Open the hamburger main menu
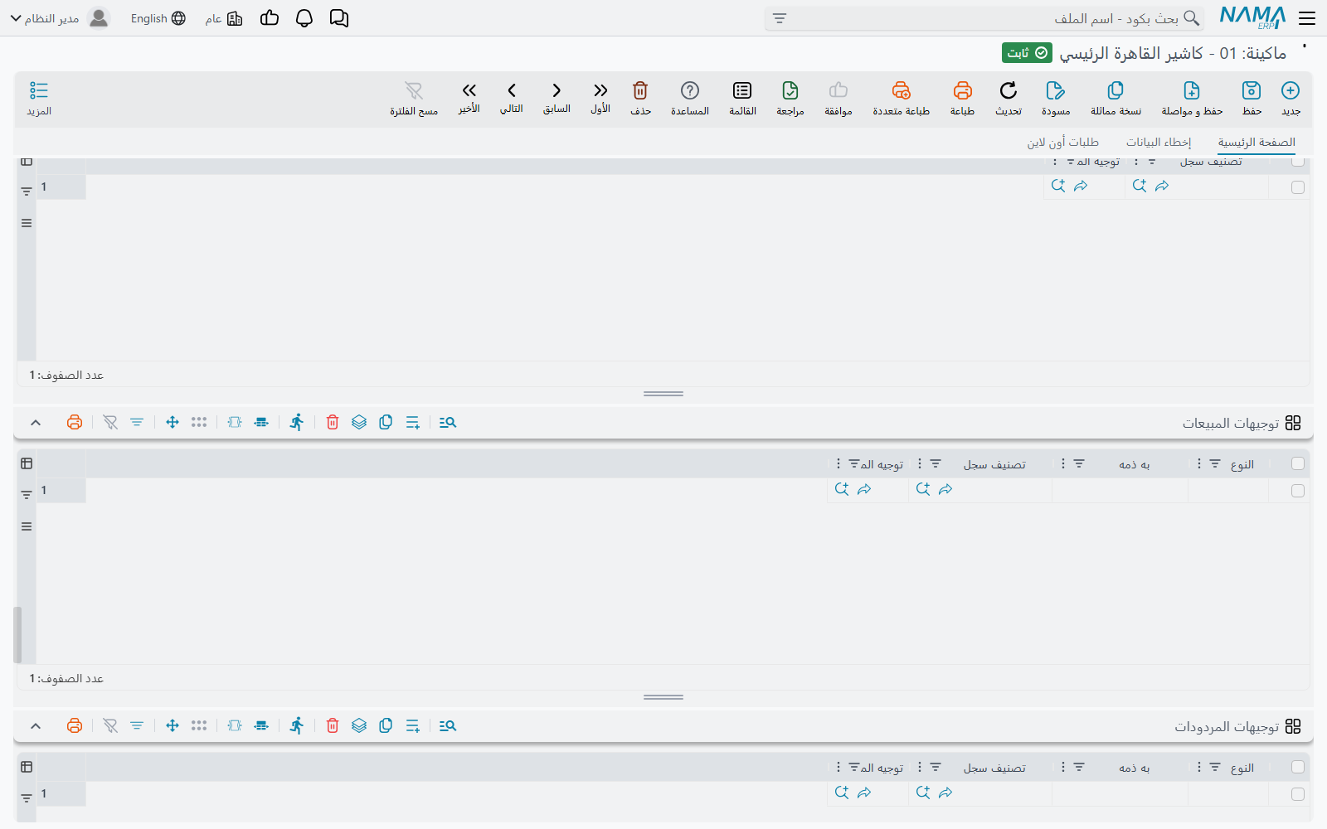This screenshot has height=829, width=1327. pyautogui.click(x=1307, y=18)
